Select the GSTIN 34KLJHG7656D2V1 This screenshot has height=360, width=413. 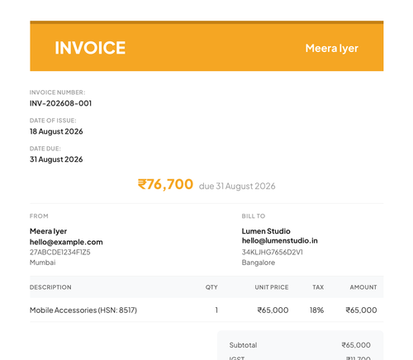click(x=272, y=253)
